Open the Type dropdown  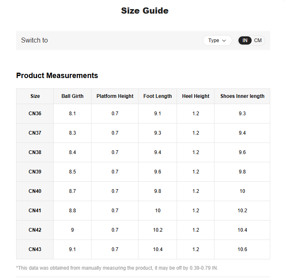point(217,40)
